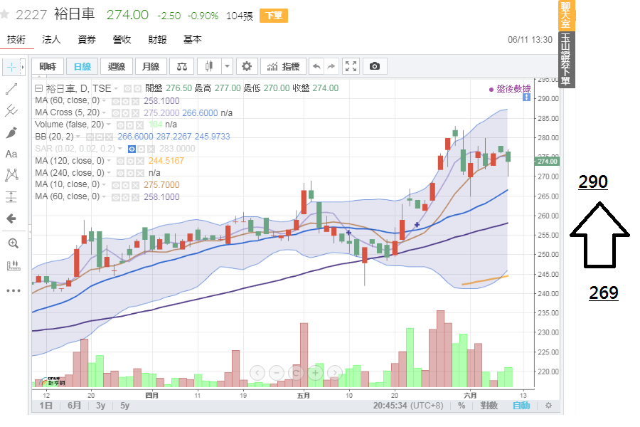Image resolution: width=640 pixels, height=427 pixels.
Task: Select the brush drawing tool
Action: (11, 132)
